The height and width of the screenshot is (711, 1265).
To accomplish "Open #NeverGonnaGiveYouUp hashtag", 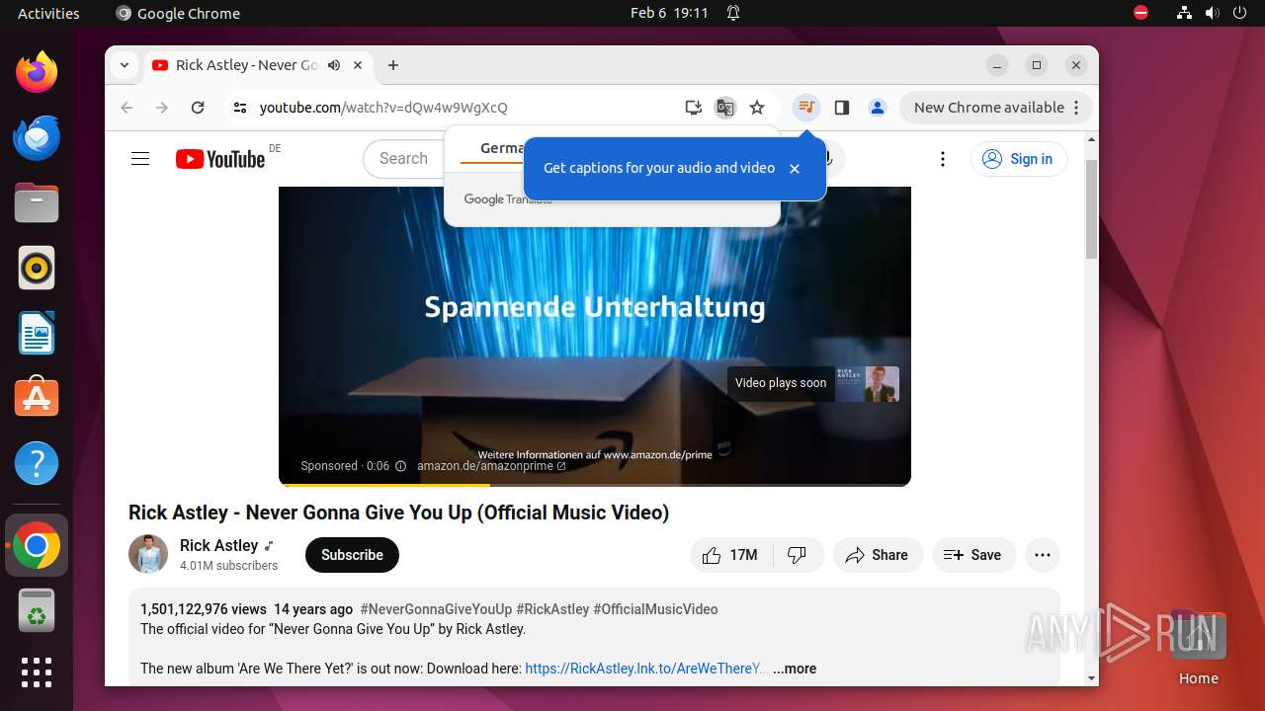I will click(436, 609).
